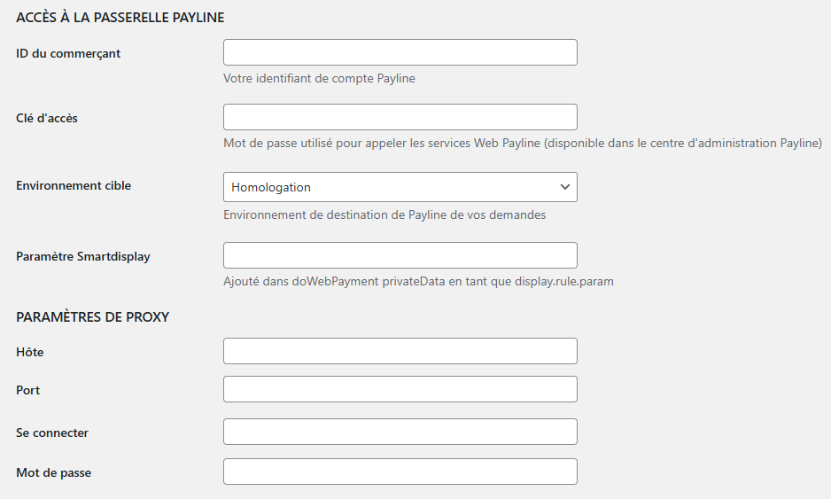Open the Environnement cible dropdown
The image size is (831, 499).
[x=400, y=187]
